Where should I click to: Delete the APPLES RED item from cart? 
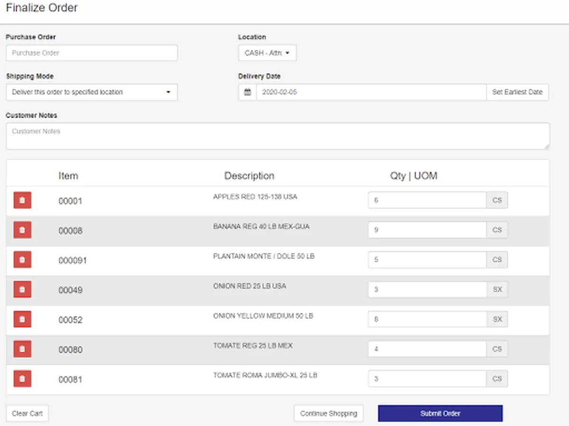(22, 200)
